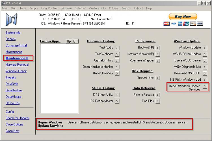
Task: Open the Folders menu
Action: (114, 8)
